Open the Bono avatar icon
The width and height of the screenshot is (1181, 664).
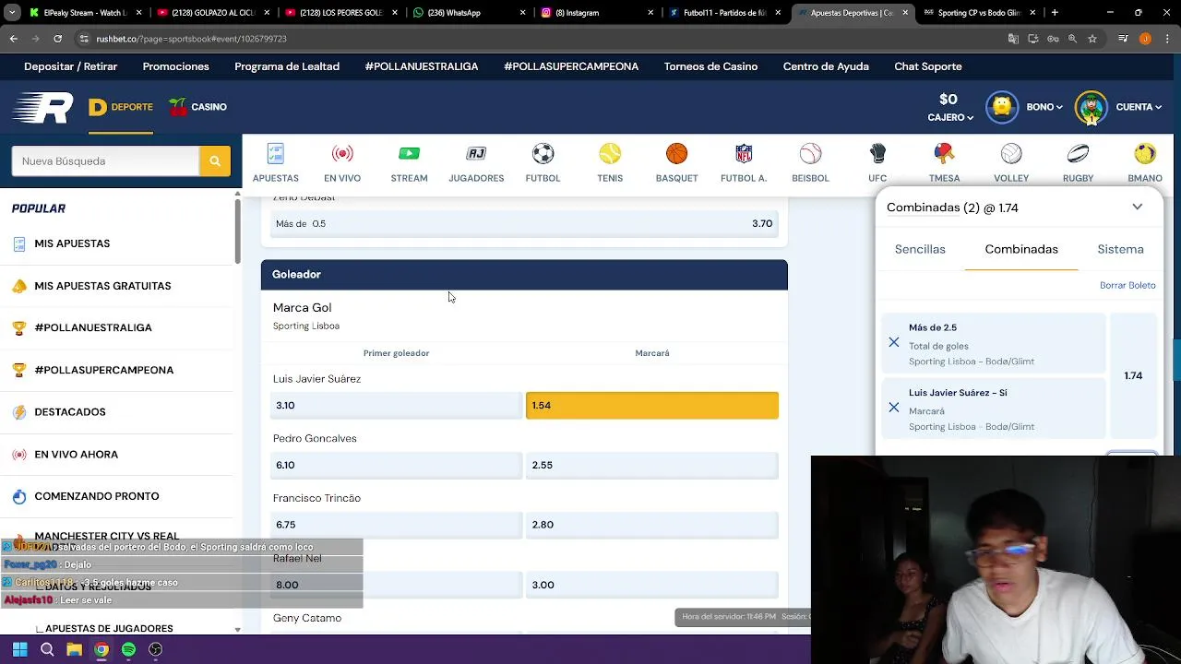click(1002, 107)
